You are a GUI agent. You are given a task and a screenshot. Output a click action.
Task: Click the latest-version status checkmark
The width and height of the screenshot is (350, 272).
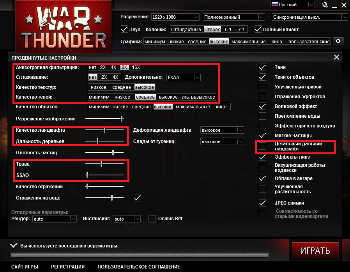point(14,246)
